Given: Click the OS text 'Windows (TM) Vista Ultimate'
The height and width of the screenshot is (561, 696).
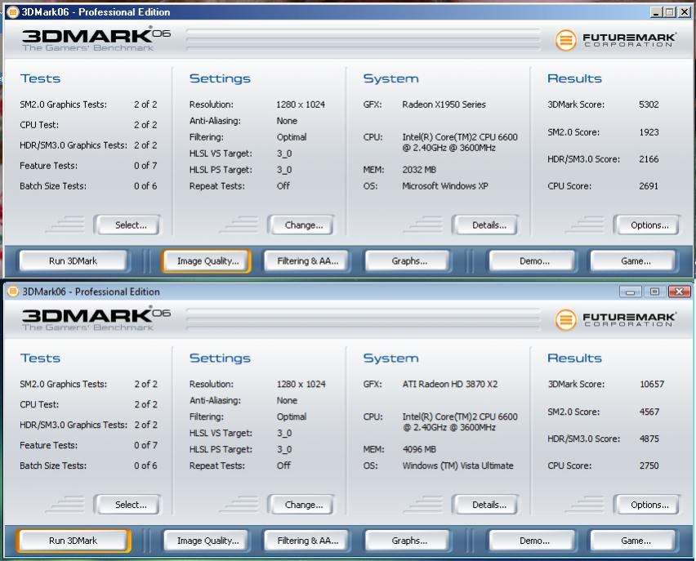Looking at the screenshot, I should click(x=457, y=465).
